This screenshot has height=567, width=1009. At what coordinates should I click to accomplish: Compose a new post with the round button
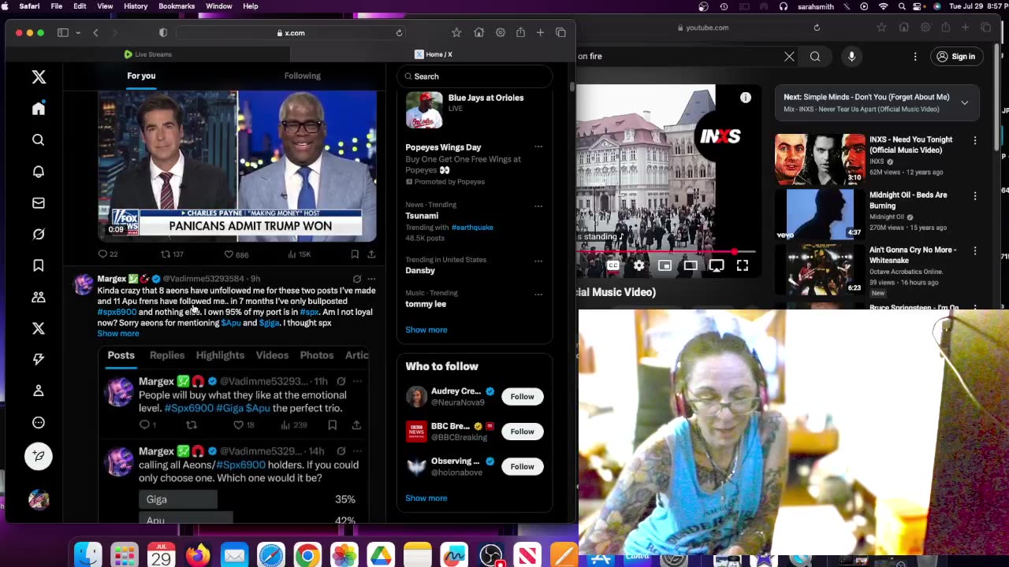tap(39, 456)
